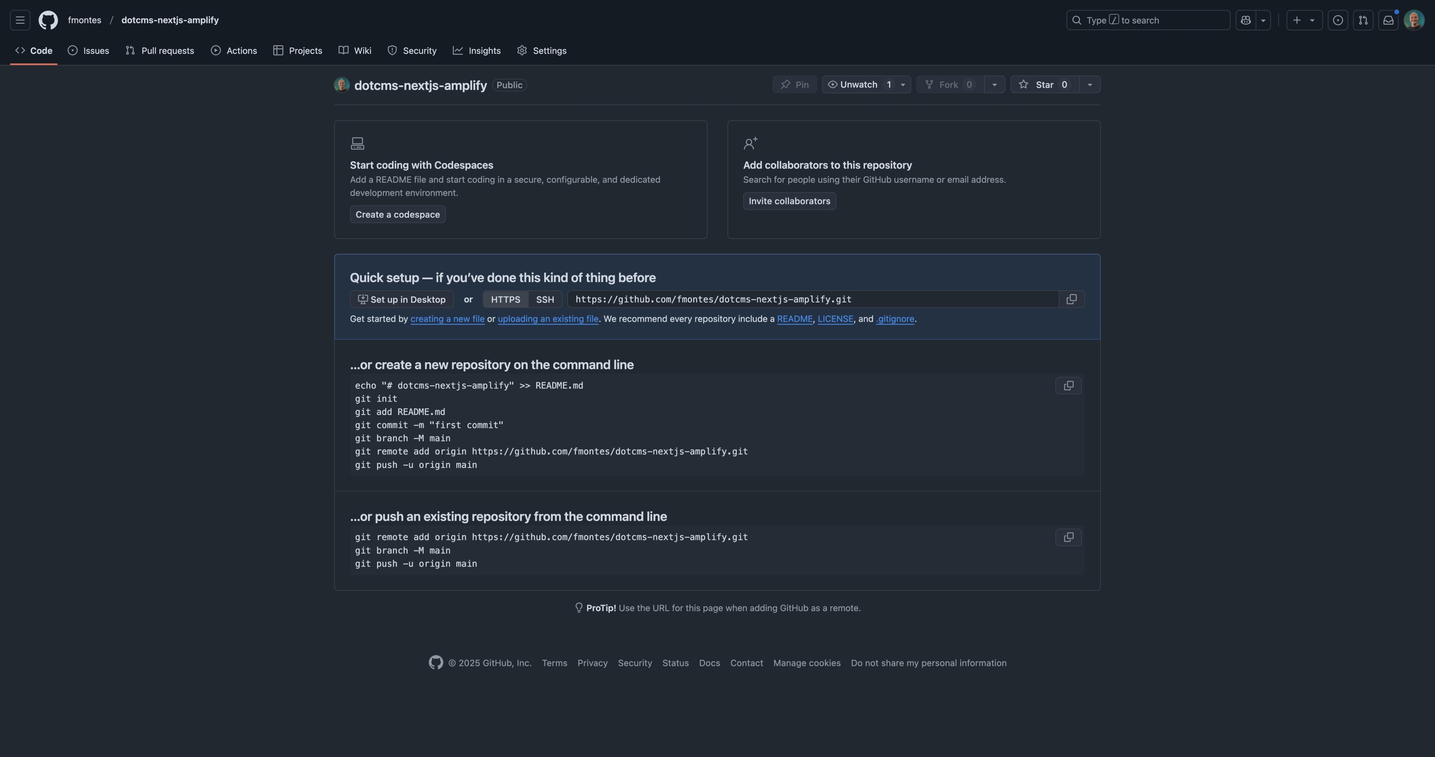Open the Star lists dropdown

click(1089, 84)
